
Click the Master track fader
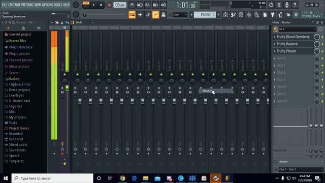coord(67,88)
